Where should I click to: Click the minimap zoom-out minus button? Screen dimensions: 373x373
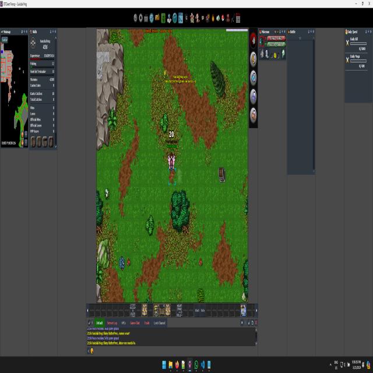[26, 142]
